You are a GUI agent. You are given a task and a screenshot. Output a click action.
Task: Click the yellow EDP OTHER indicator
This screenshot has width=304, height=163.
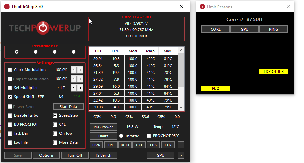click(x=274, y=71)
